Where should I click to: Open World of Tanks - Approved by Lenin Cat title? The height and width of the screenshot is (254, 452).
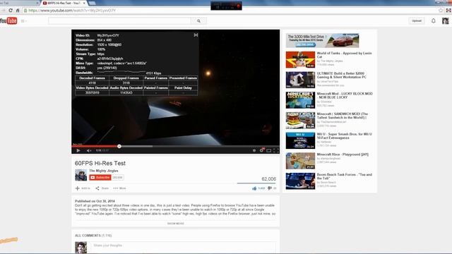[x=344, y=55]
